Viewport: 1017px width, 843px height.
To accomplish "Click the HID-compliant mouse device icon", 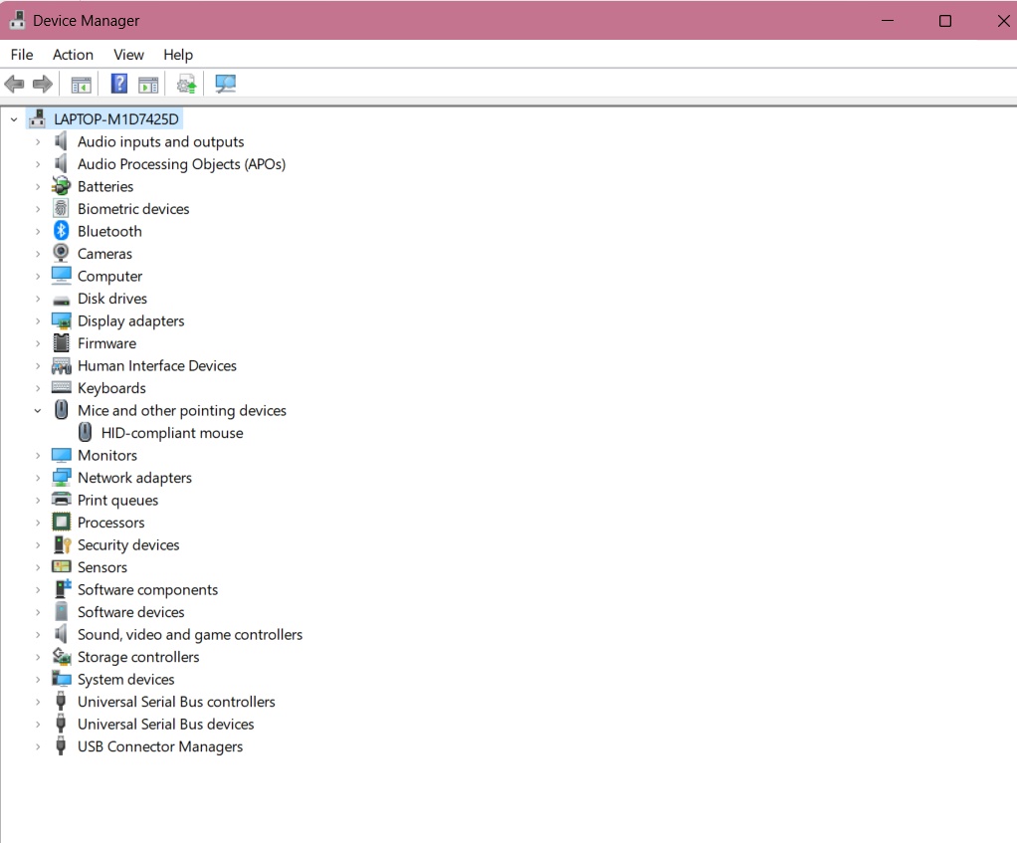I will [x=85, y=432].
